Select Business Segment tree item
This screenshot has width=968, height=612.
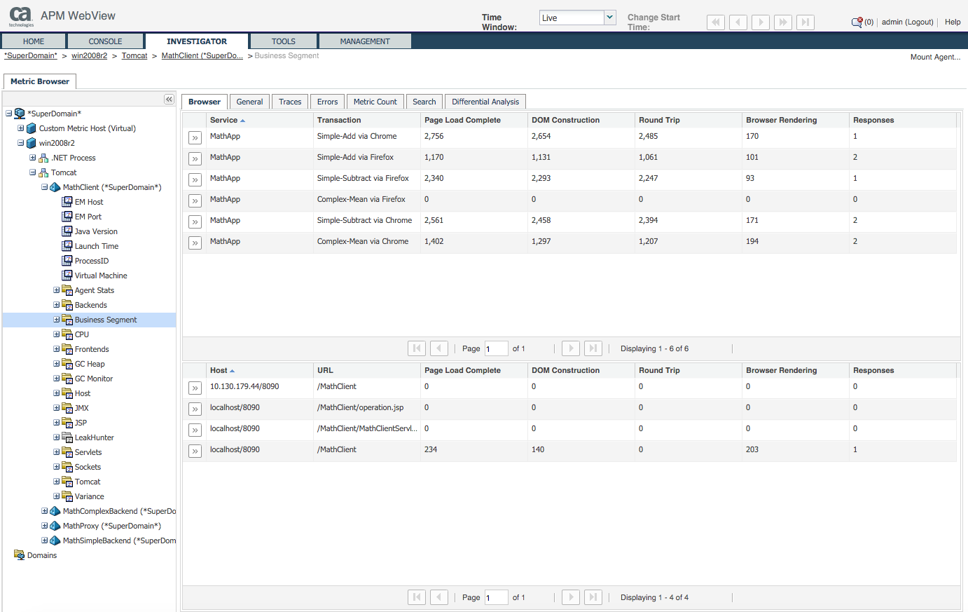click(106, 320)
